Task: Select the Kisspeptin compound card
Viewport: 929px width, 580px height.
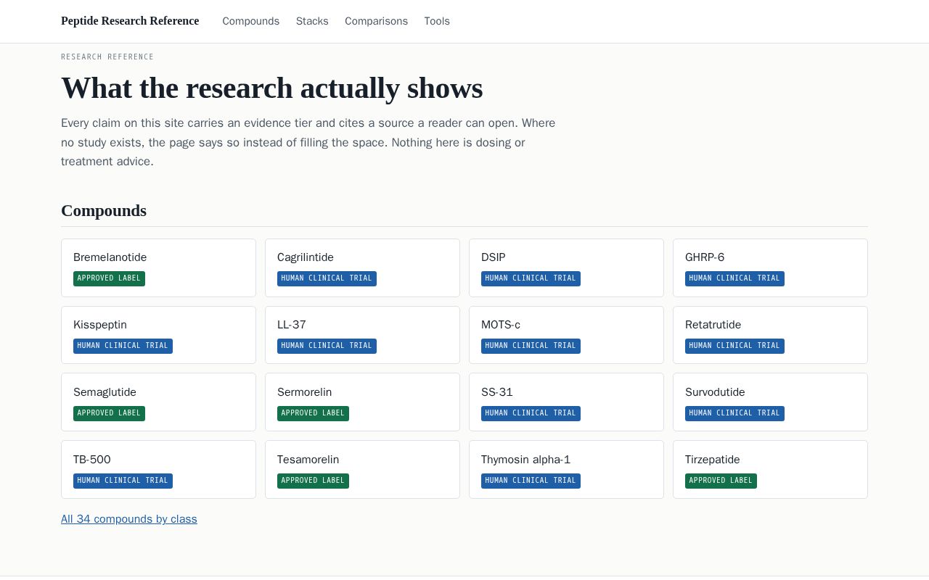Action: pyautogui.click(x=158, y=335)
